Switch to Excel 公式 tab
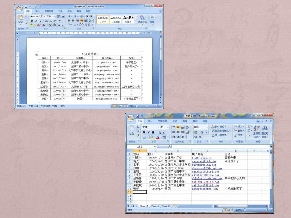The image size is (291, 218). point(175,121)
